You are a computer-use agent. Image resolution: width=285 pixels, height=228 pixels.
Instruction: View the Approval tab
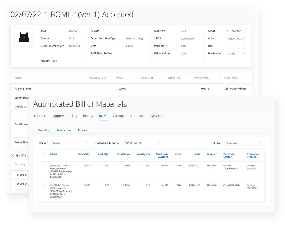point(60,116)
